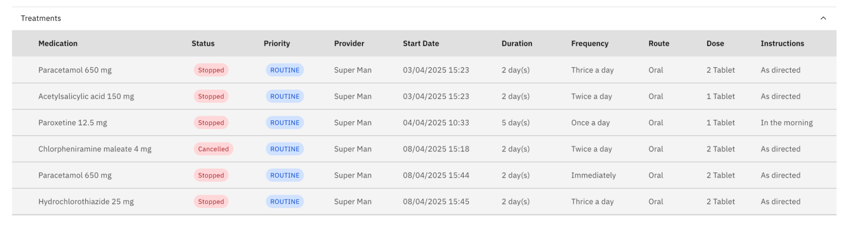Click the 04/04/2025 10:33 start date
The height and width of the screenshot is (227, 842).
coord(436,123)
